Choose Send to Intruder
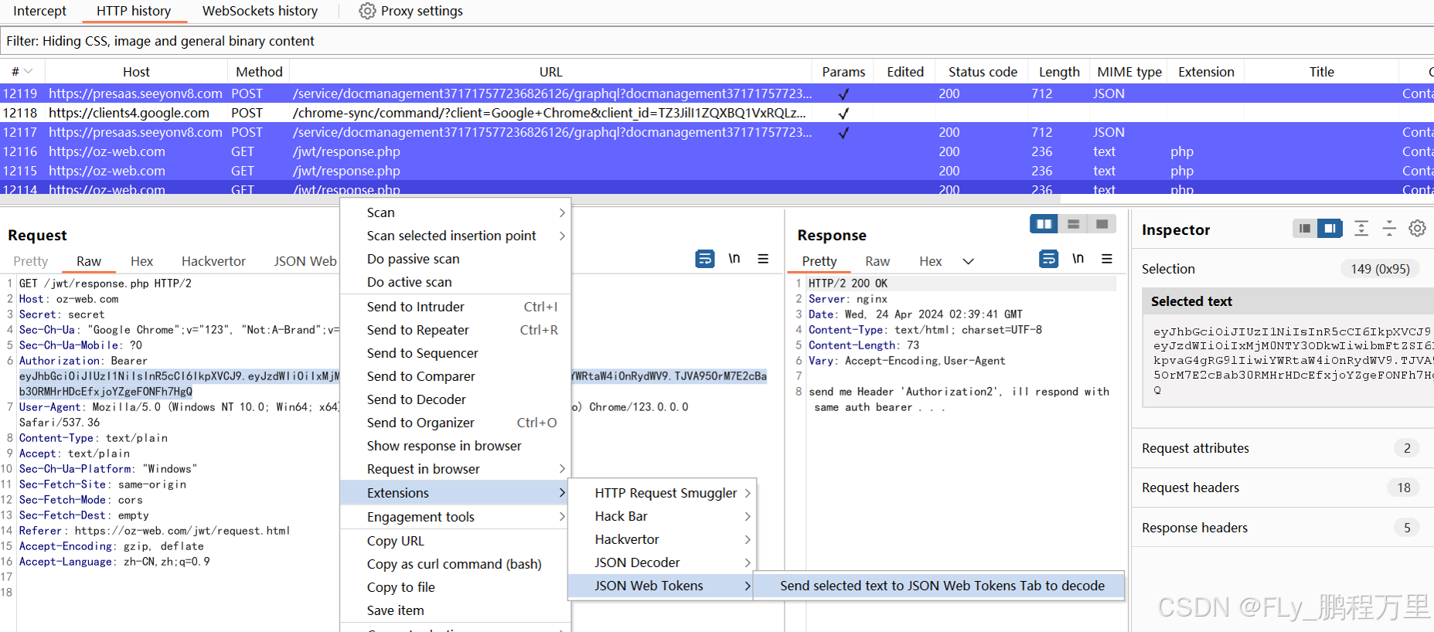1434x632 pixels. pyautogui.click(x=455, y=307)
